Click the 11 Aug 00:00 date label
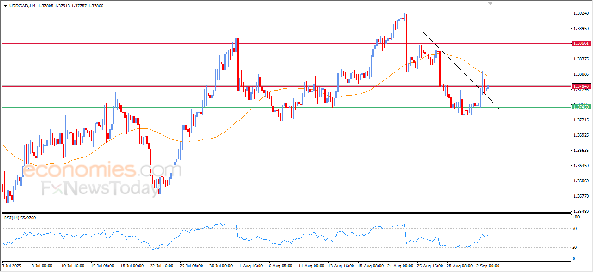 310,266
